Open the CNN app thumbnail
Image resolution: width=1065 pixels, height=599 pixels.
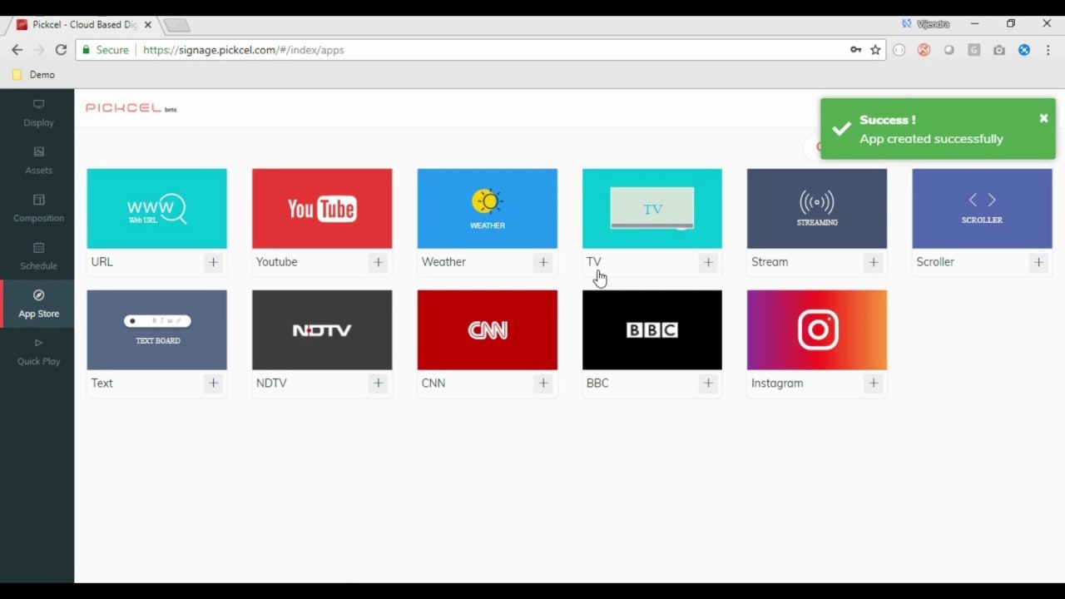point(487,330)
